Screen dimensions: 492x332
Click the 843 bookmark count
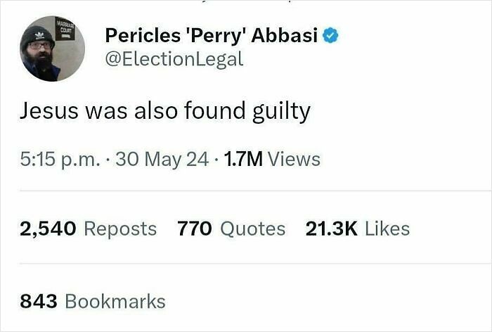[x=39, y=302]
